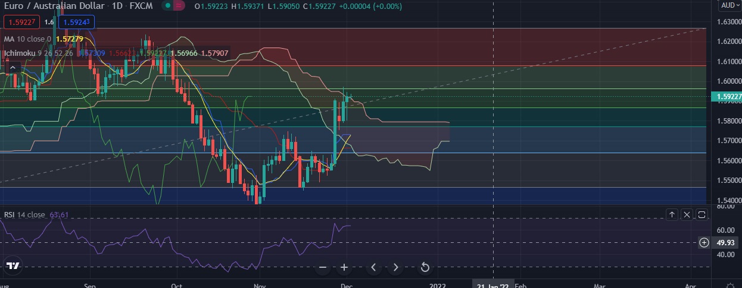Select the RSI 14 close indicator legend
742x288 pixels.
click(x=24, y=214)
